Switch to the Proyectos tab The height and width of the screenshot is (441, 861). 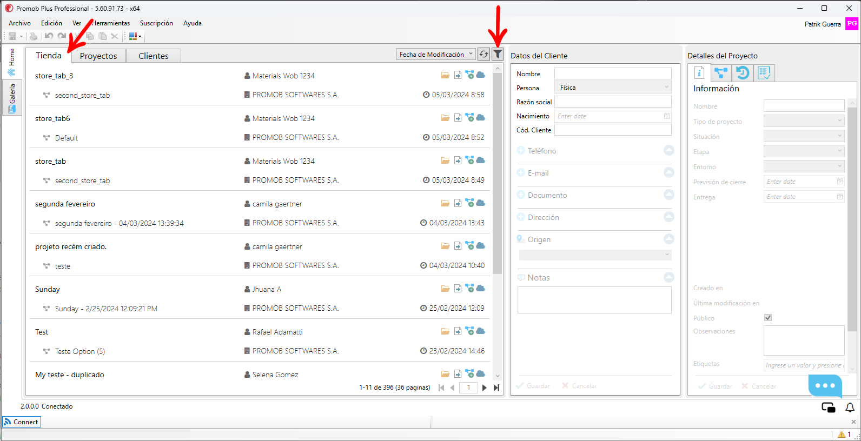pyautogui.click(x=98, y=56)
